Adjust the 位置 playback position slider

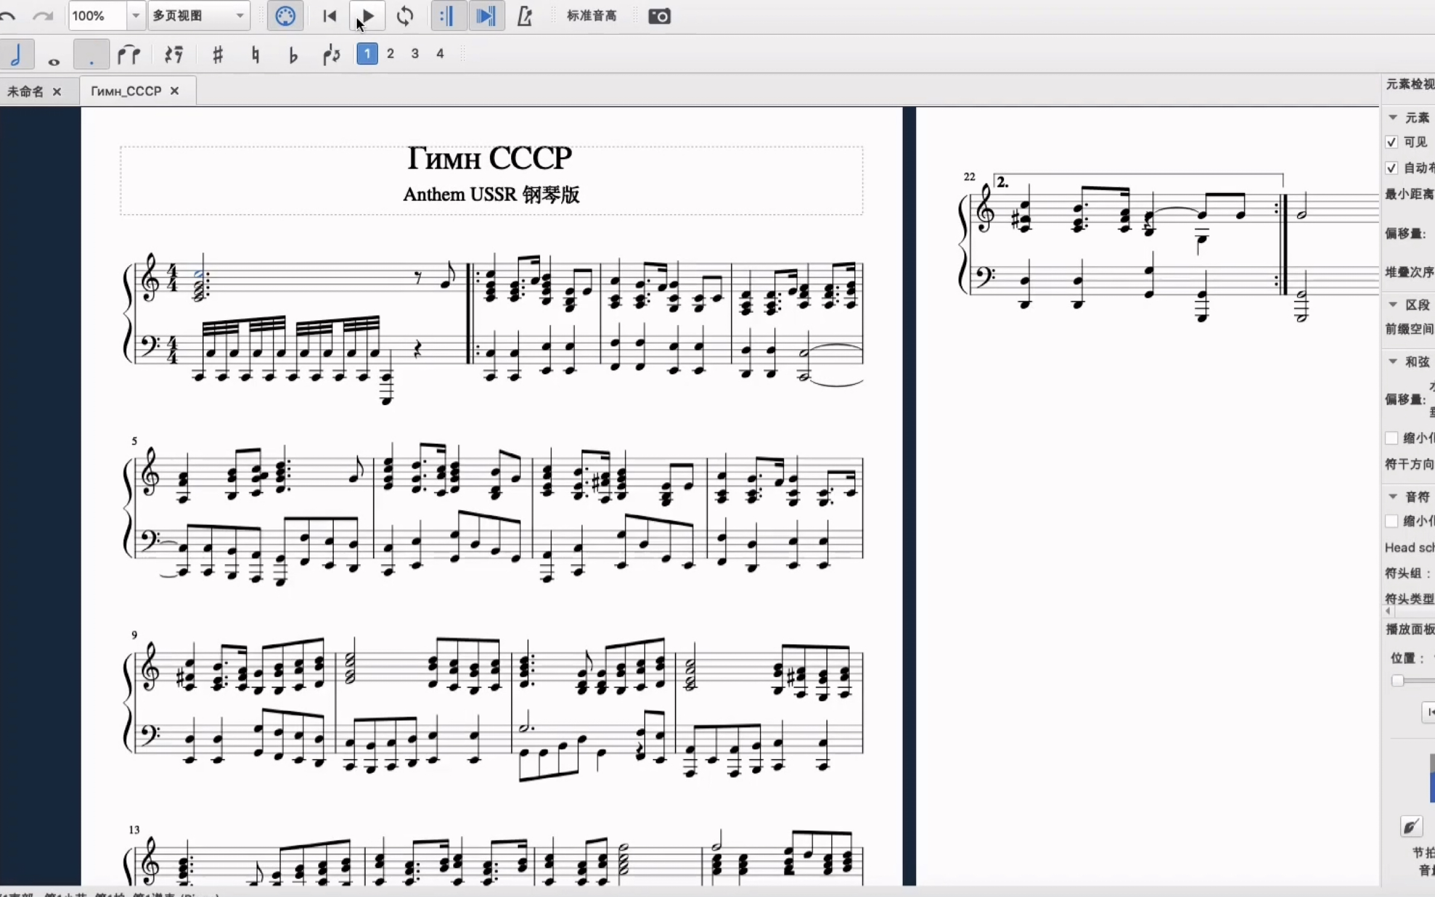(1398, 681)
